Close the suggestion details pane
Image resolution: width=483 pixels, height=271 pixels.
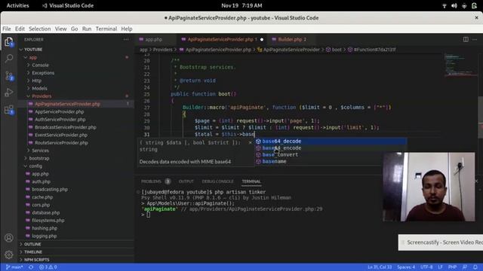pos(250,142)
